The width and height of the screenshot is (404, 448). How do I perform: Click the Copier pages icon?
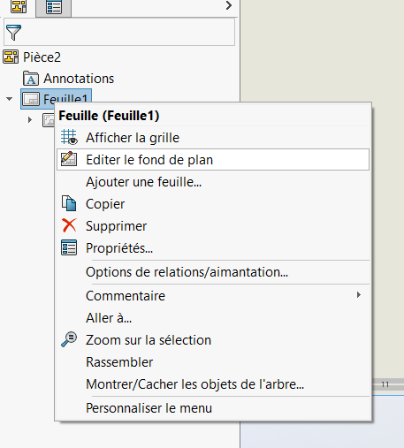click(69, 203)
